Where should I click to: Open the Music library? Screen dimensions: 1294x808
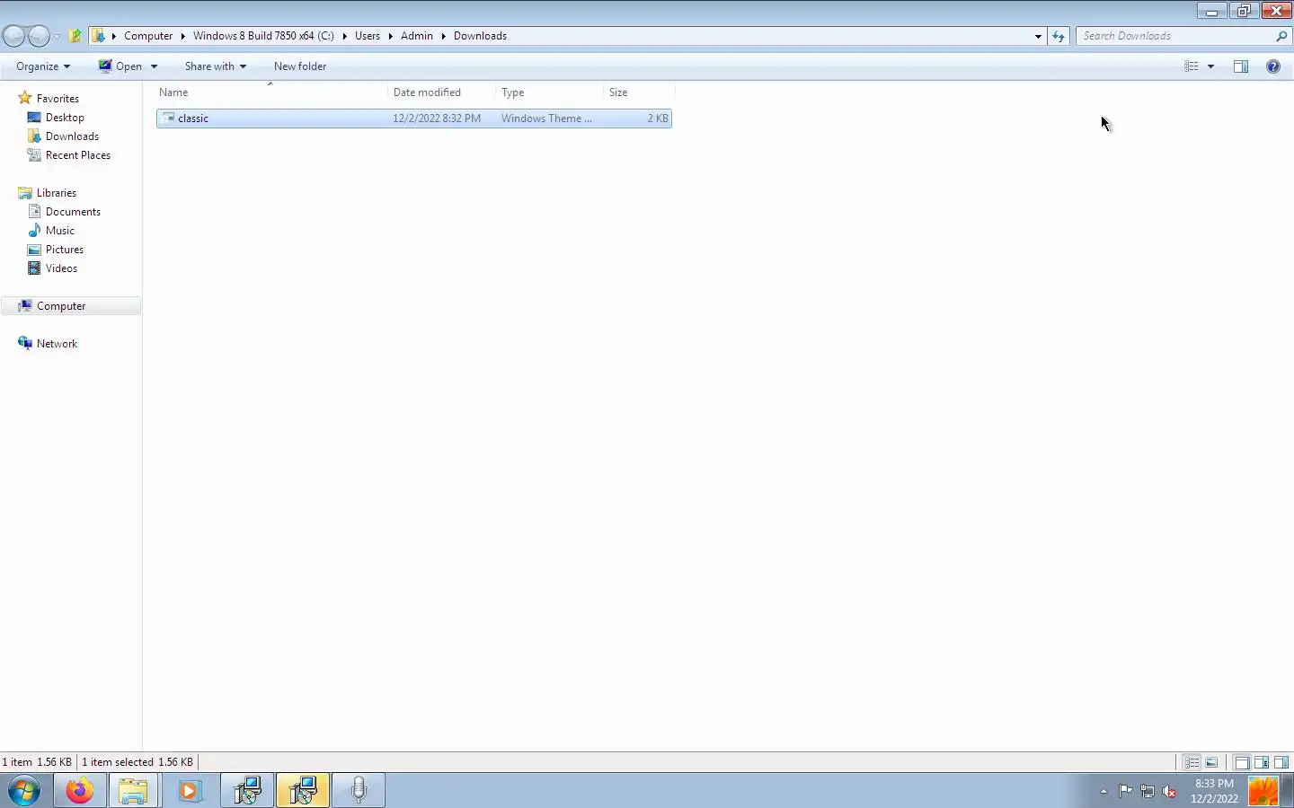60,231
